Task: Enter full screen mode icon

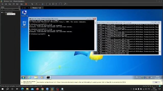Action: (x=53, y=4)
